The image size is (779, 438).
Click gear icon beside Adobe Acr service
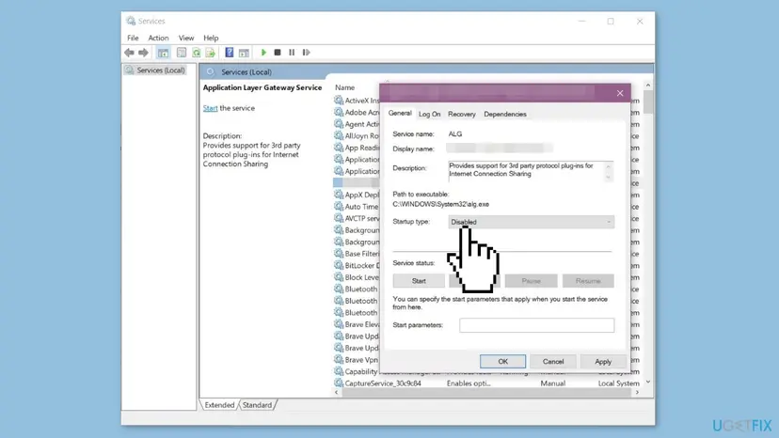pyautogui.click(x=339, y=112)
